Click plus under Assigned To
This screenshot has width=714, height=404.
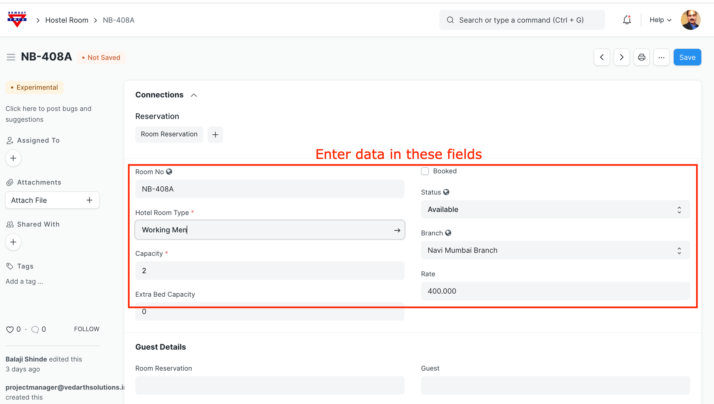13,158
